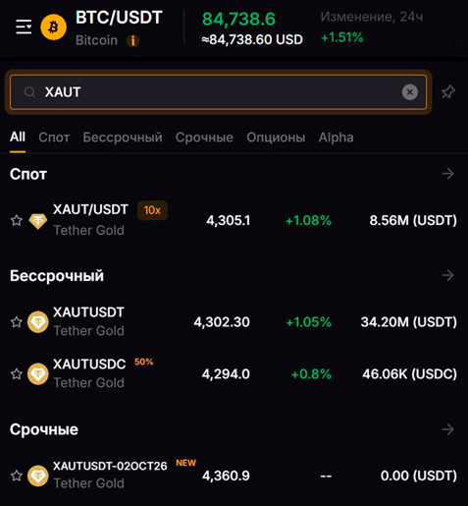Click the orange Bitcoin info icon
This screenshot has width=468, height=506.
tap(132, 41)
